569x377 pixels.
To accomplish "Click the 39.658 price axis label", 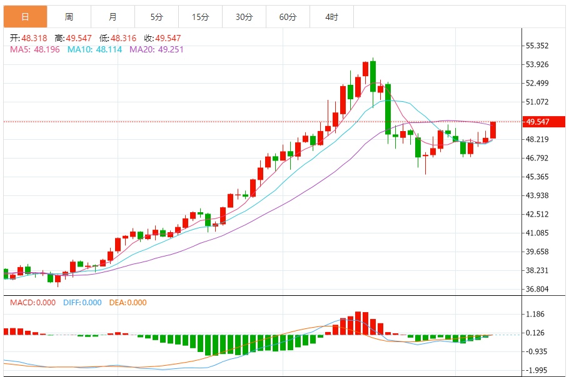I will [x=538, y=252].
